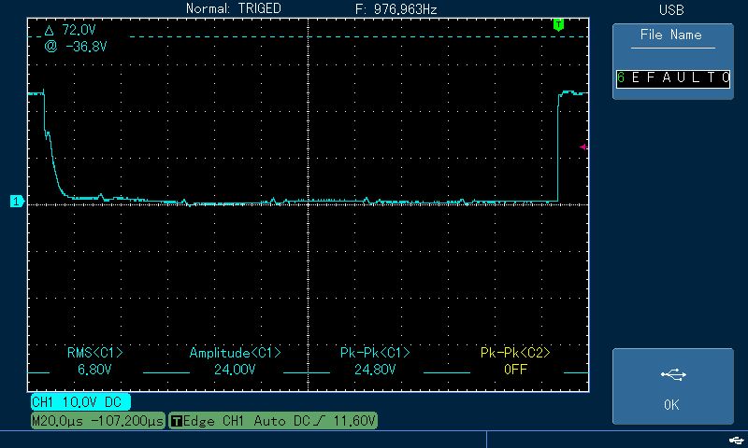Image resolution: width=748 pixels, height=448 pixels.
Task: Click the USB status icon at bottom right
Action: (x=737, y=441)
